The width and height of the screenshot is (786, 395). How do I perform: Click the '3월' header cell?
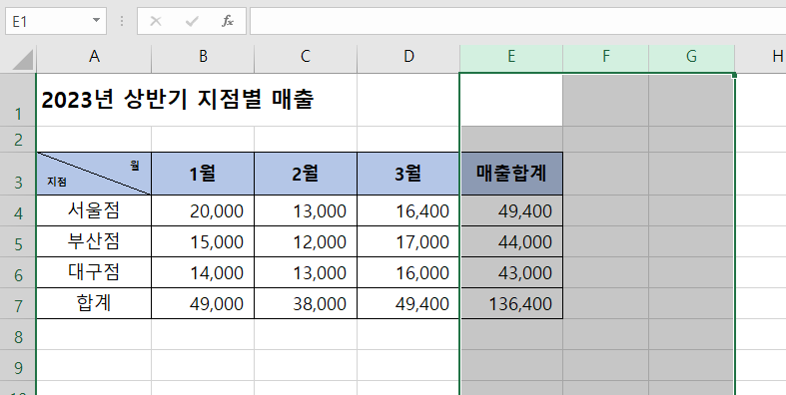pyautogui.click(x=408, y=174)
